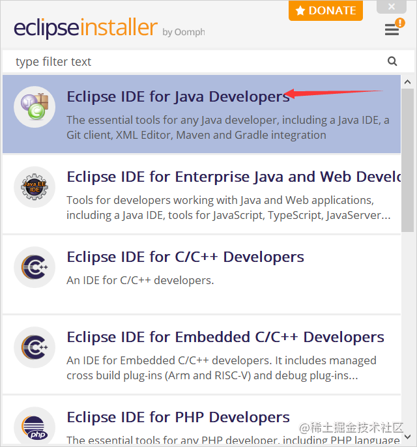Open the hamburger menu with notification badge
This screenshot has width=417, height=447.
[x=394, y=27]
